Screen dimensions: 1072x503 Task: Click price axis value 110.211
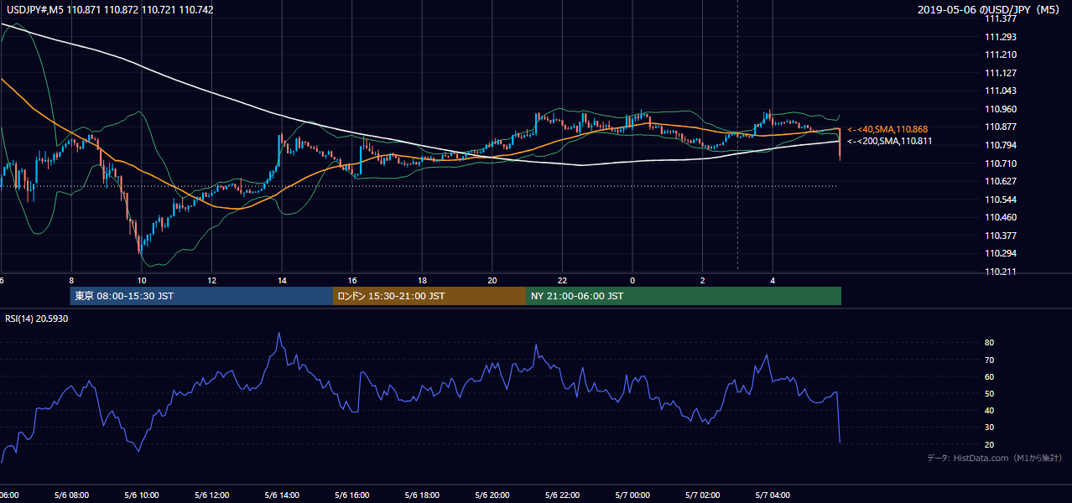(x=1001, y=272)
